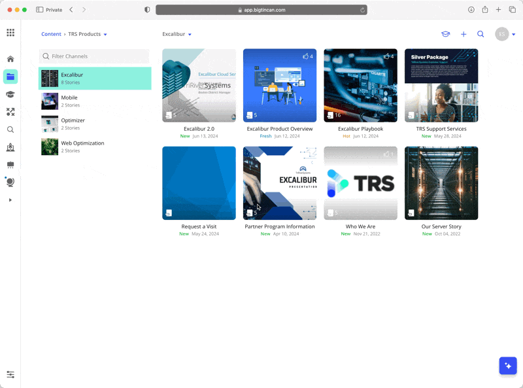Open the Who We Are thumbnail
Screen dimensions: 523x388
361,183
